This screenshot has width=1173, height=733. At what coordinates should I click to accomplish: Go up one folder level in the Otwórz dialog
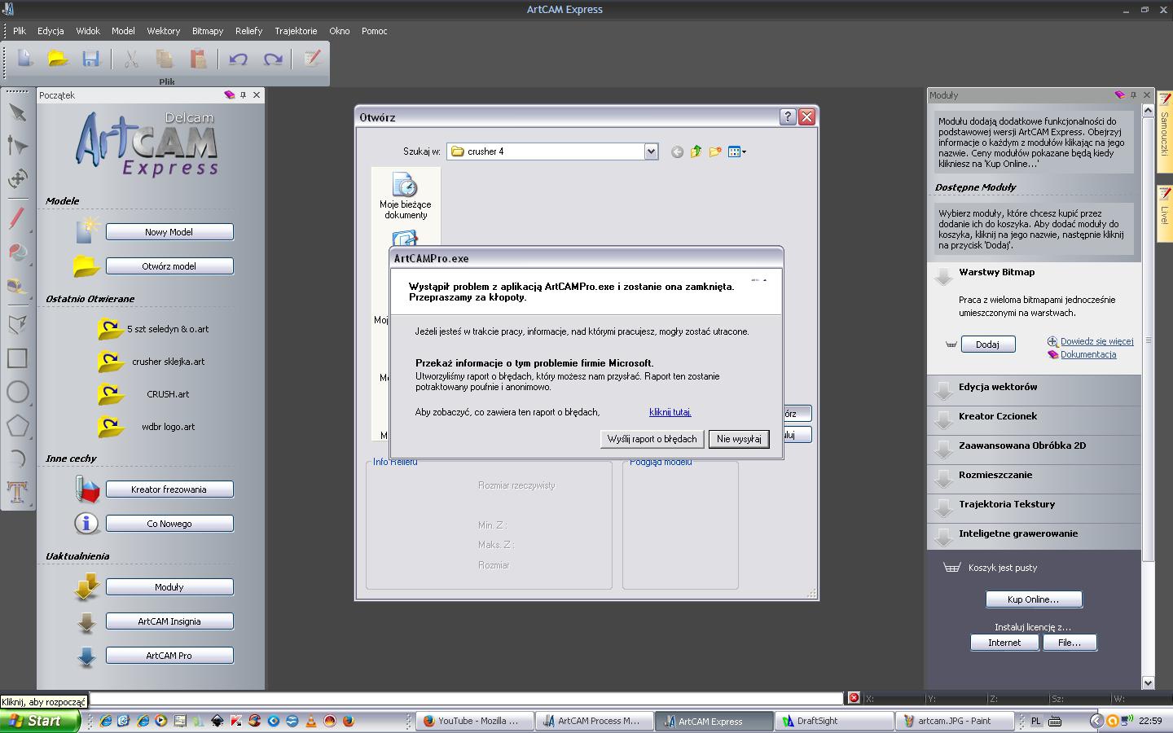point(696,151)
